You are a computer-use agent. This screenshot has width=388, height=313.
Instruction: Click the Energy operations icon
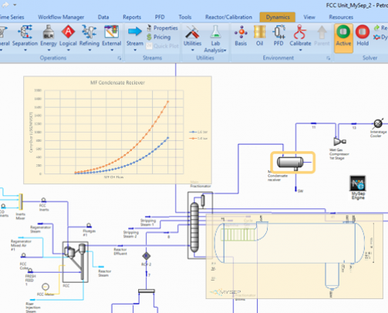[49, 36]
